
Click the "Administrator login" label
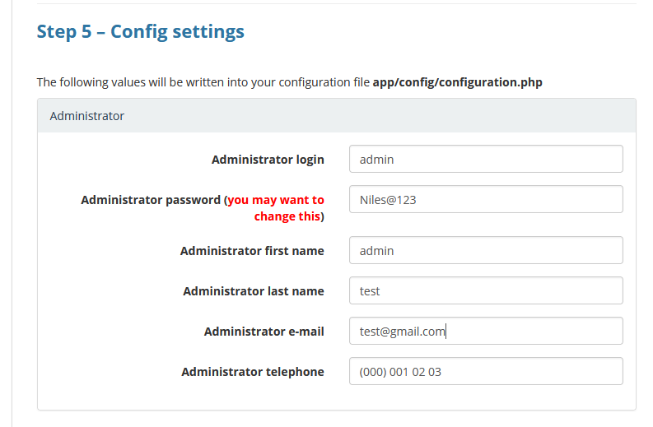(x=268, y=160)
